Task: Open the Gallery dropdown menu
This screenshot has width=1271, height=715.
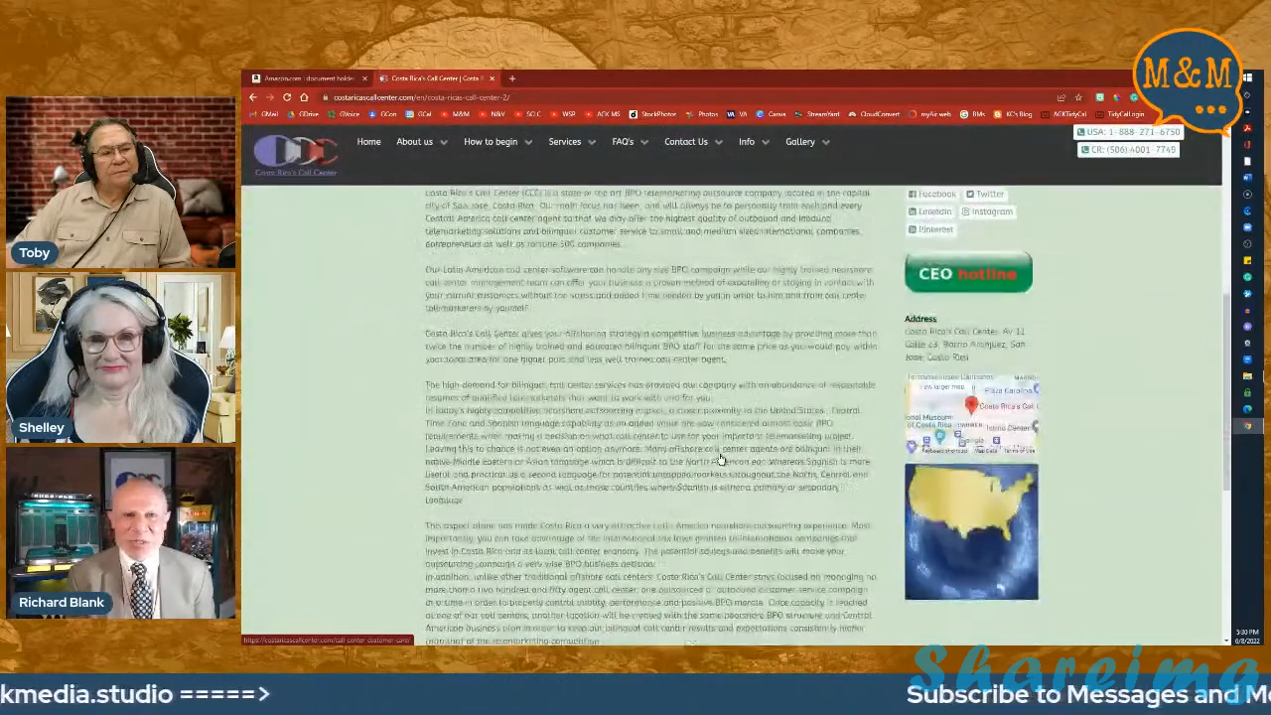Action: pos(805,142)
